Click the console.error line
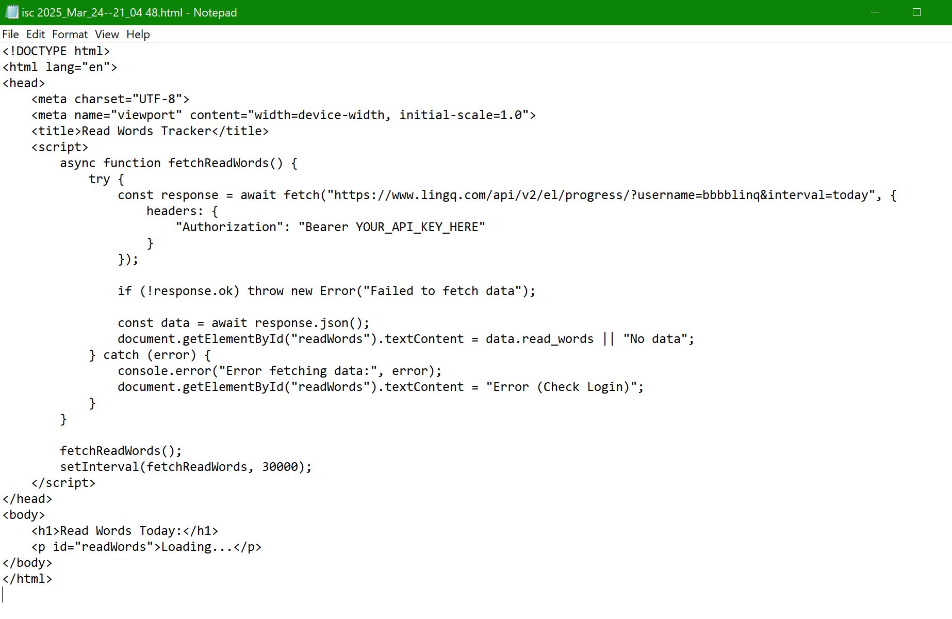Screen dimensions: 952x619 point(280,371)
